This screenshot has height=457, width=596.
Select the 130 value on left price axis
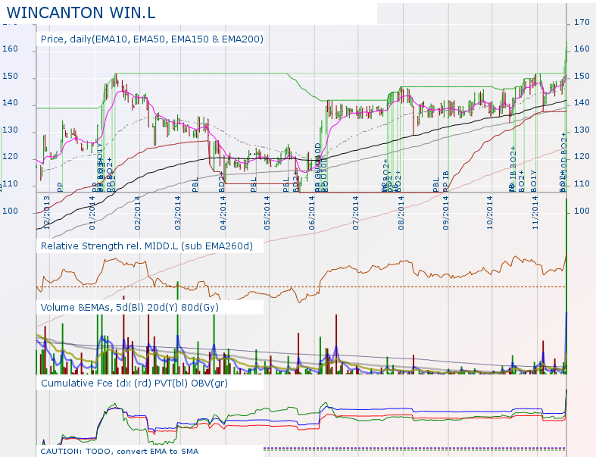(x=11, y=130)
